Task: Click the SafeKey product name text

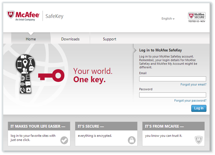Action: [x=54, y=16]
